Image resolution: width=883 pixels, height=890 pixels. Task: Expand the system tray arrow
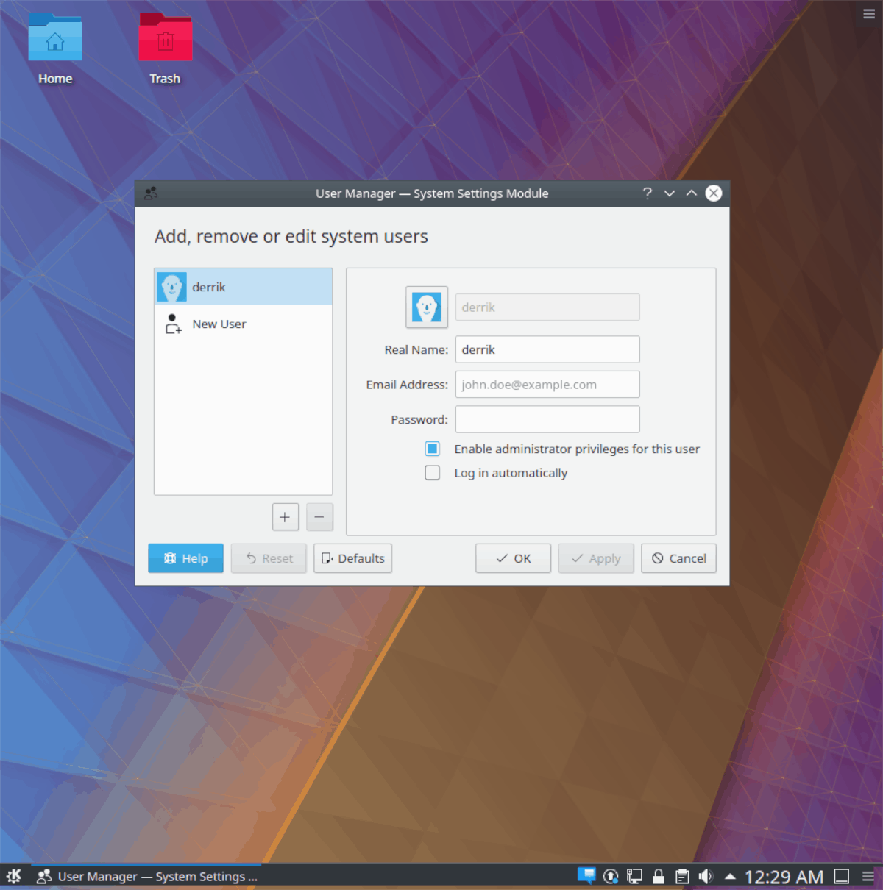[730, 876]
